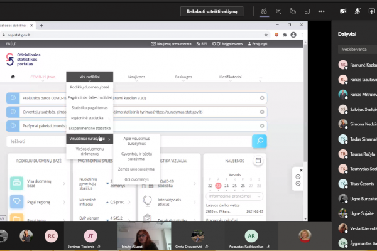Open the Teams chat icon
This screenshot has height=251, width=377.
pos(278,11)
